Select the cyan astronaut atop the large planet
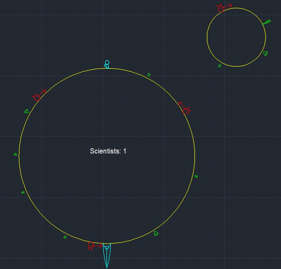The height and width of the screenshot is (269, 281). pyautogui.click(x=106, y=64)
